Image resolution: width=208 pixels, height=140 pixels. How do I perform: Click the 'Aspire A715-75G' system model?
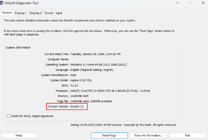81,80
